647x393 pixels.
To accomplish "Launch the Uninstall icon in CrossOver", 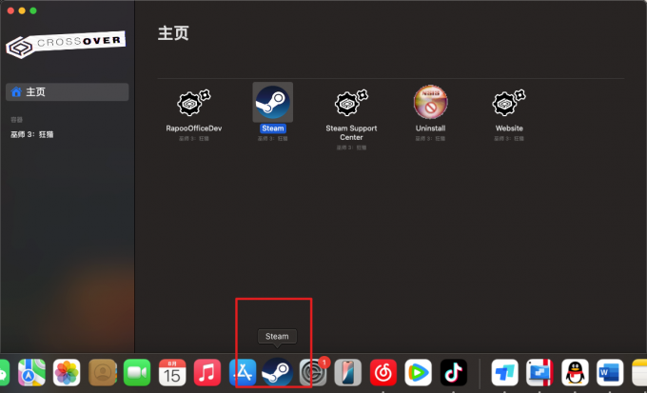I will click(430, 102).
